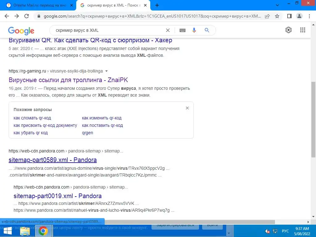Search как изменить qr-код
The height and width of the screenshot is (237, 316).
tap(102, 118)
